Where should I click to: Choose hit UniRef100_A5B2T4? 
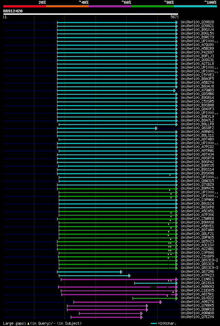pyautogui.click(x=197, y=82)
